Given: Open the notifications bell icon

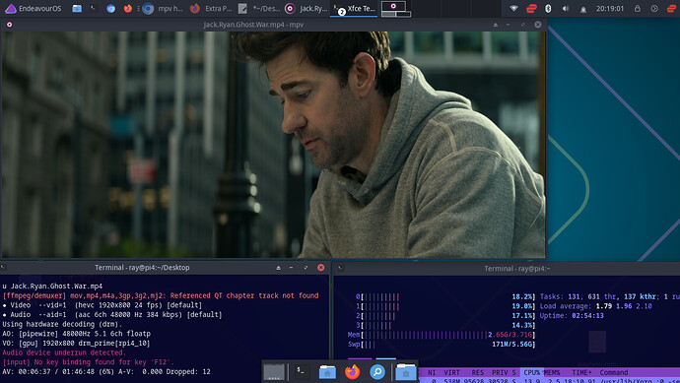Looking at the screenshot, I should (x=583, y=9).
